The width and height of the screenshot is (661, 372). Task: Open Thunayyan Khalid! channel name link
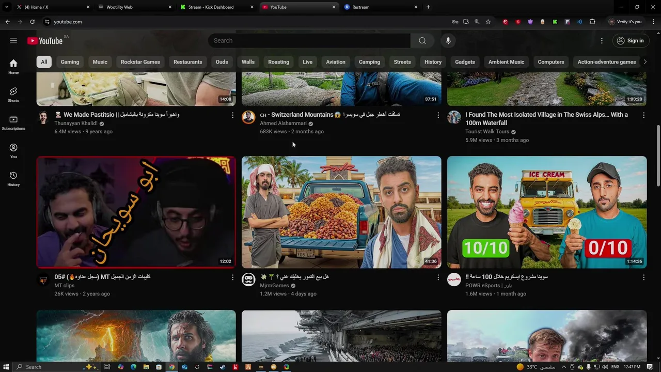tap(76, 123)
